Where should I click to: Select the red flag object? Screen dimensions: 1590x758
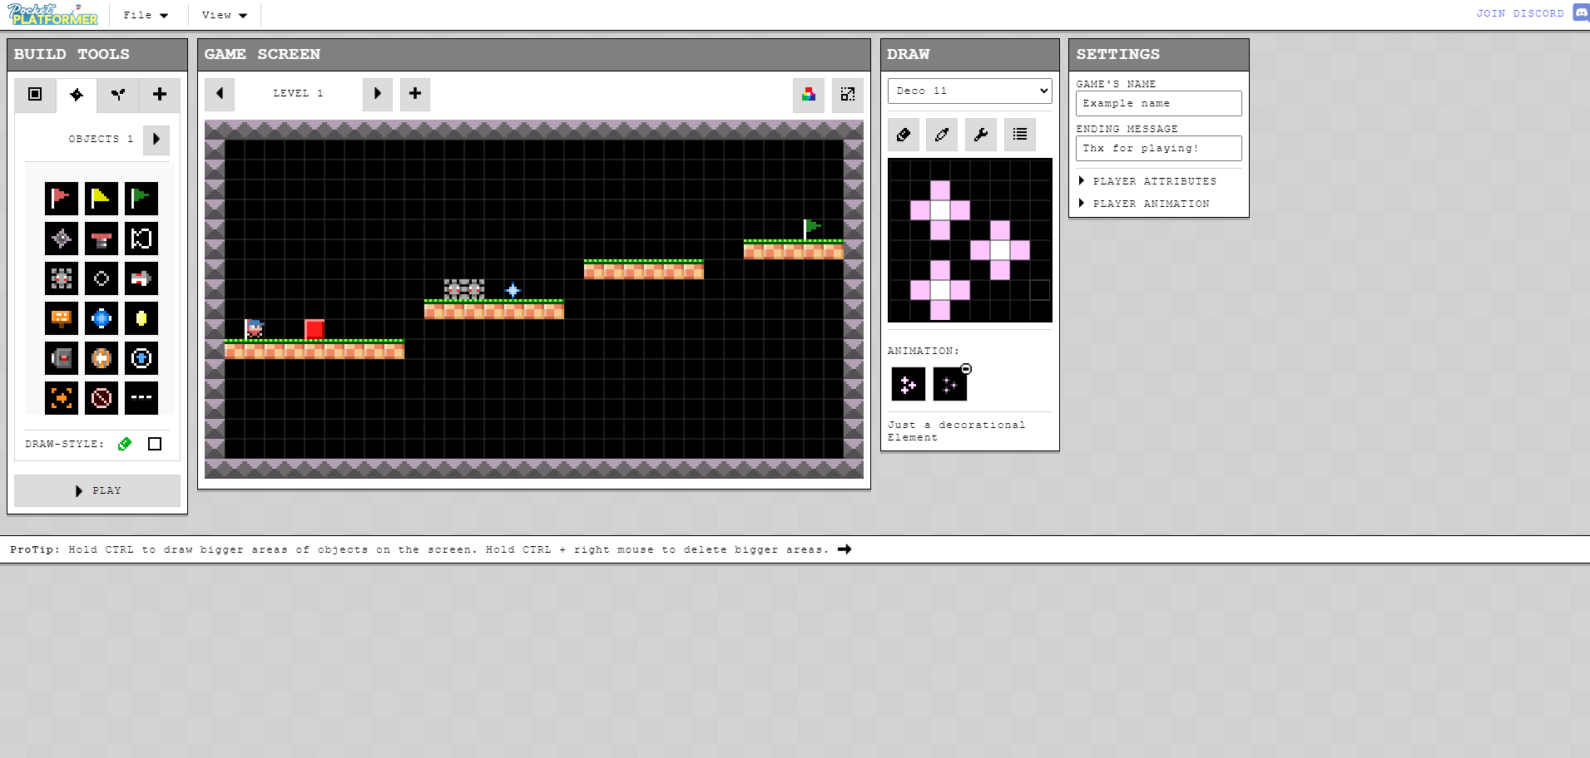click(x=62, y=198)
